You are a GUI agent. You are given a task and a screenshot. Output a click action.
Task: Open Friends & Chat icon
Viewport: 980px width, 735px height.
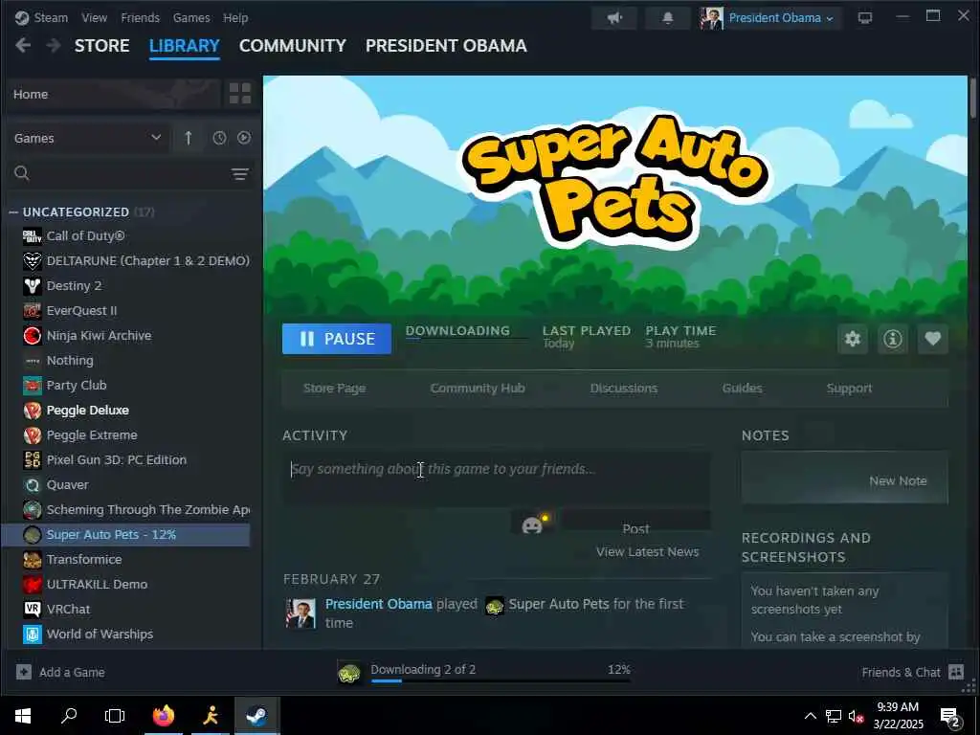[956, 672]
